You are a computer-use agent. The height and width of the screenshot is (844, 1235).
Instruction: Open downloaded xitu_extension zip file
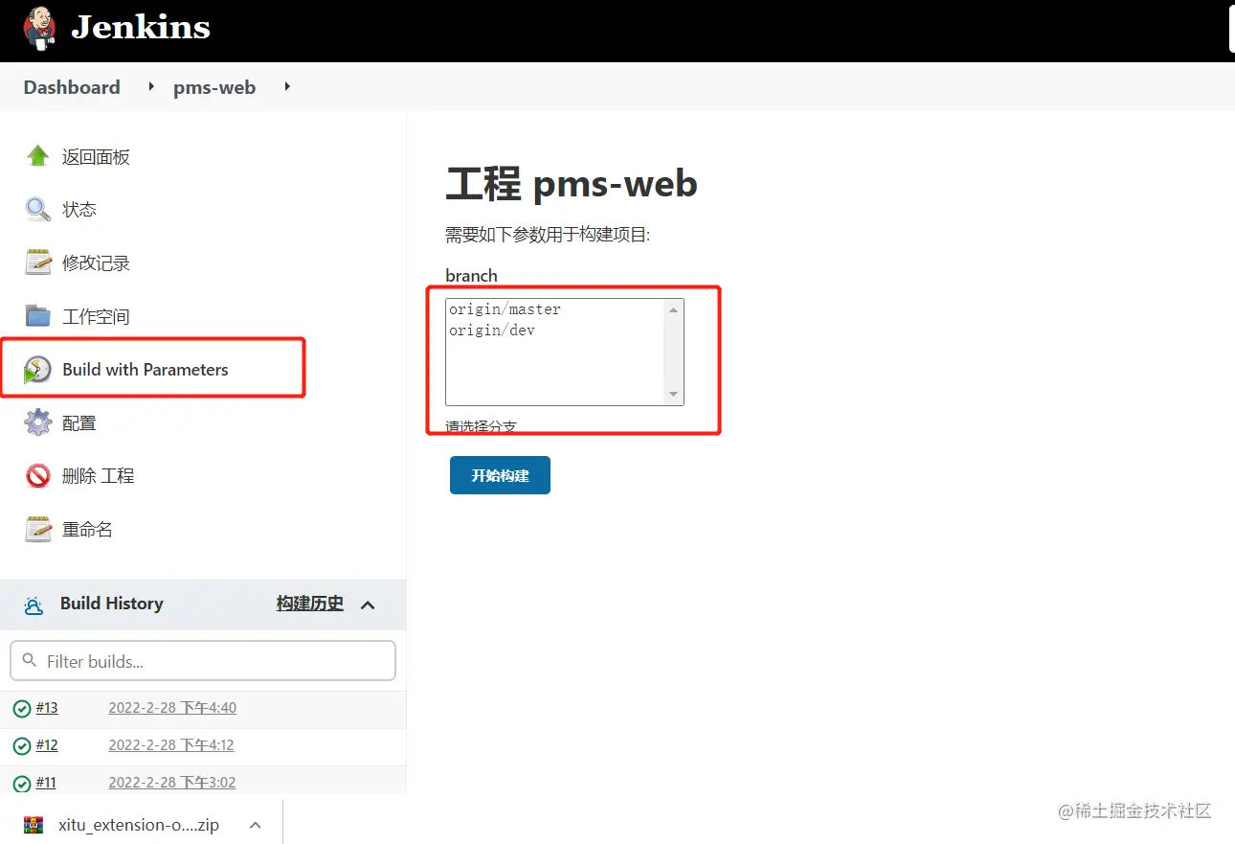point(139,825)
